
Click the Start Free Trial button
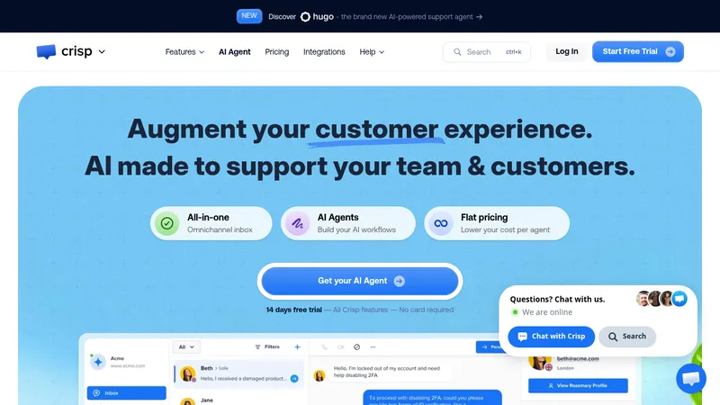pos(638,51)
